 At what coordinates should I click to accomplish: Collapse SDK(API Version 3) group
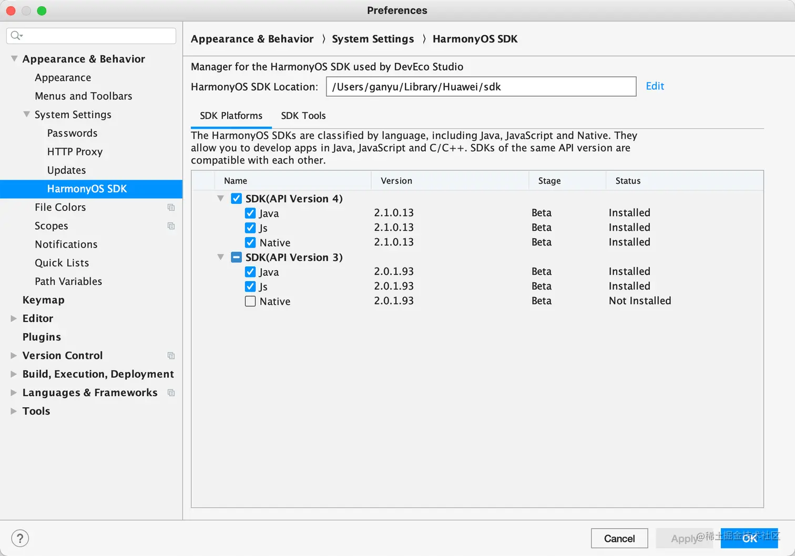(x=221, y=257)
